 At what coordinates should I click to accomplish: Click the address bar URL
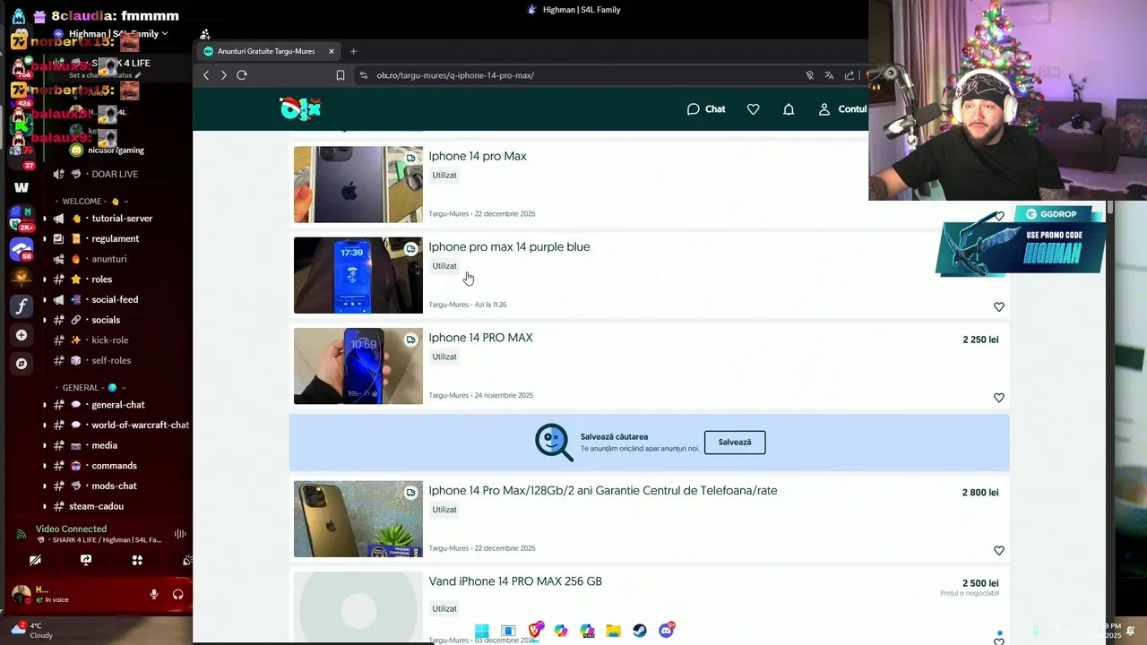455,75
